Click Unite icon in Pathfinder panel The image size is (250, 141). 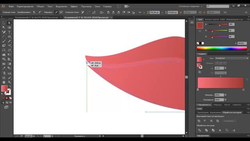pyautogui.click(x=199, y=121)
